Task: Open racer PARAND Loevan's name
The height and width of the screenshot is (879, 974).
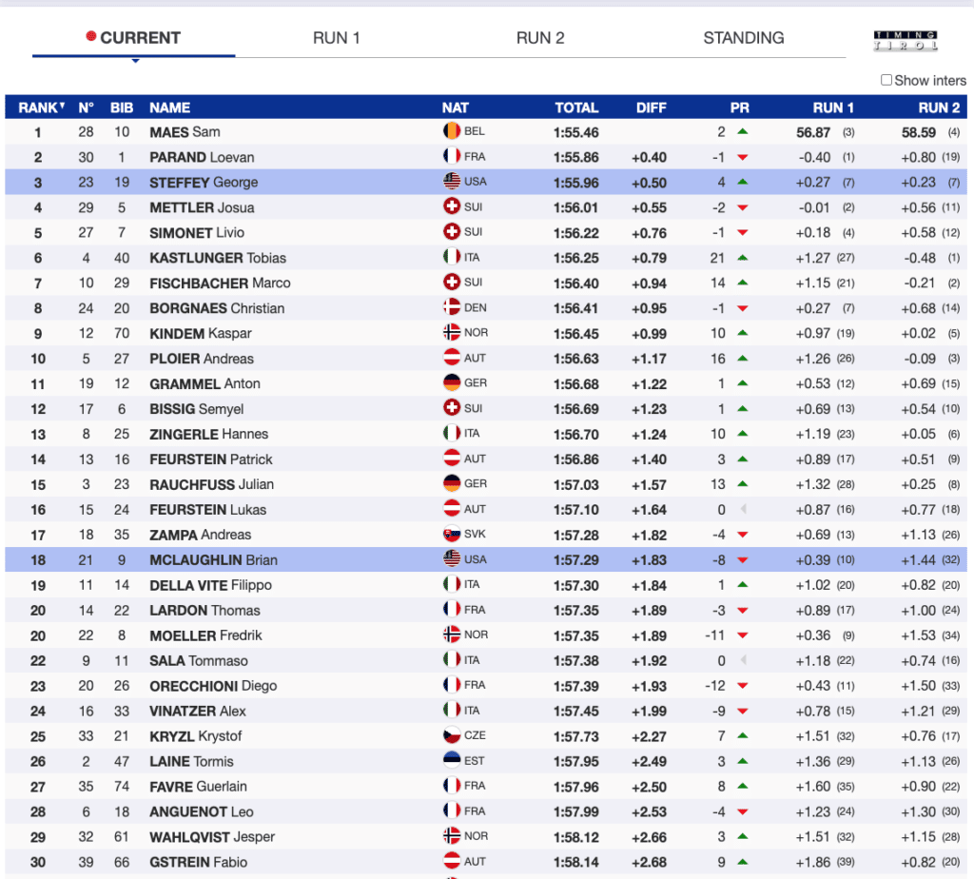Action: 202,157
